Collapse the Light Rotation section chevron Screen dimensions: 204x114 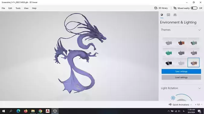click(199, 88)
